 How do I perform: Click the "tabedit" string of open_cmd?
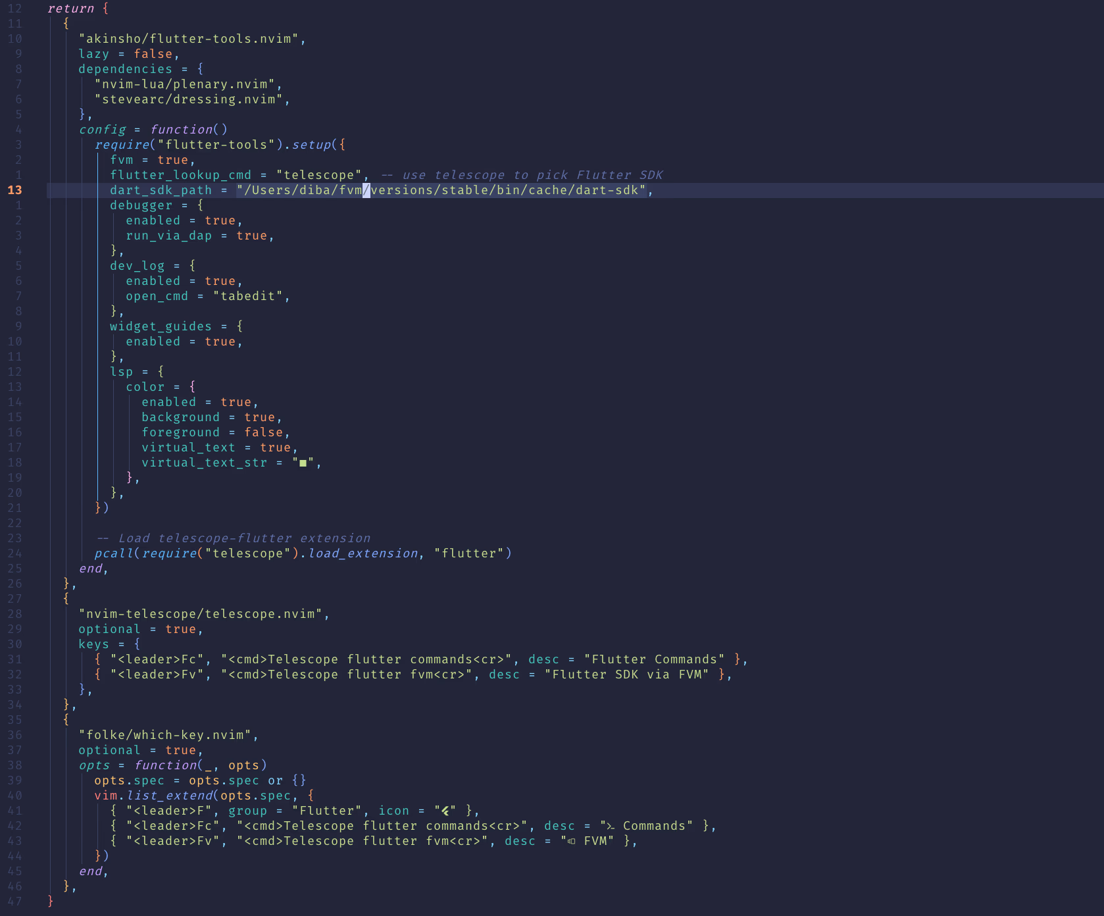click(249, 295)
